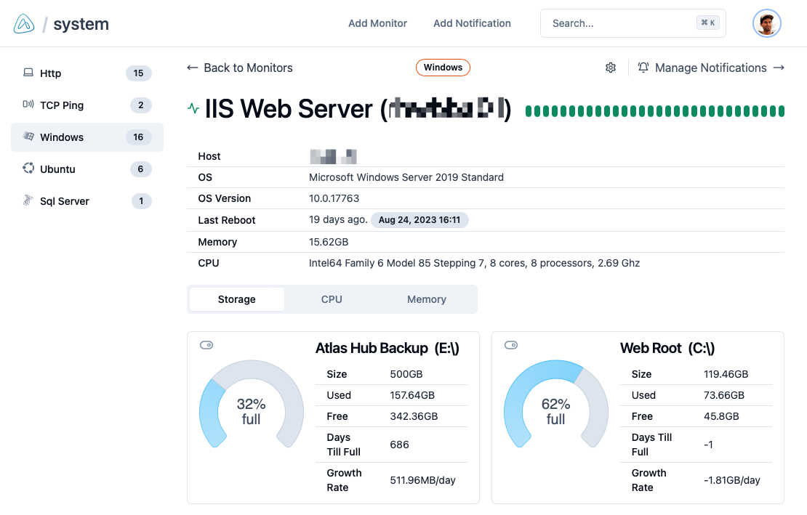The width and height of the screenshot is (807, 515).
Task: Click the Windows badge above the monitor title
Action: [x=443, y=67]
